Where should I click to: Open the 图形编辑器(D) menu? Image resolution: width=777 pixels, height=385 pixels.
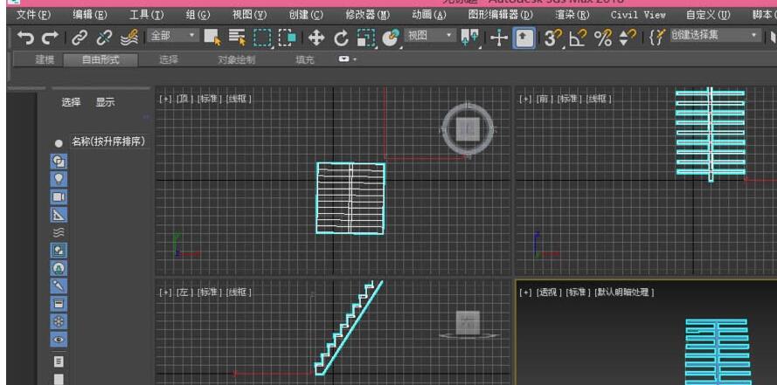pos(501,15)
